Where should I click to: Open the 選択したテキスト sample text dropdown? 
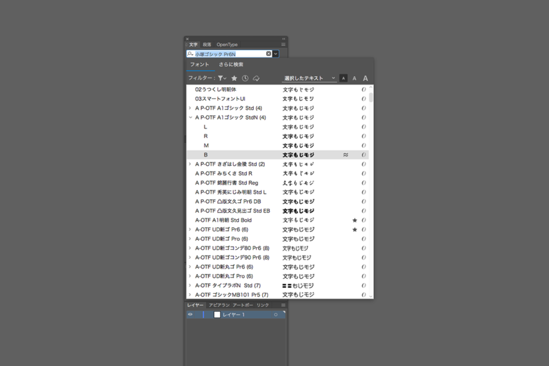coord(309,78)
